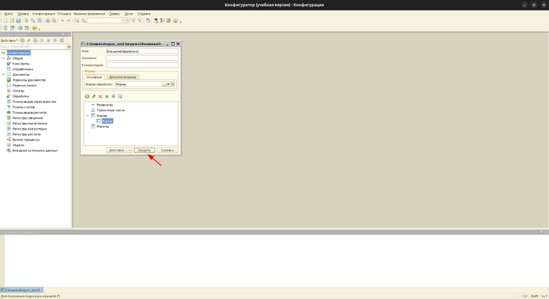This screenshot has width=549, height=299.
Task: Open the search combo box dropdown arrow
Action: (124, 21)
